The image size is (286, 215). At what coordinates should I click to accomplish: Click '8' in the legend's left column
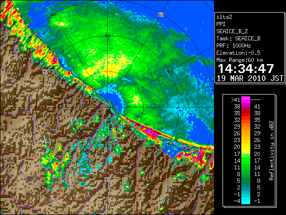pyautogui.click(x=239, y=174)
